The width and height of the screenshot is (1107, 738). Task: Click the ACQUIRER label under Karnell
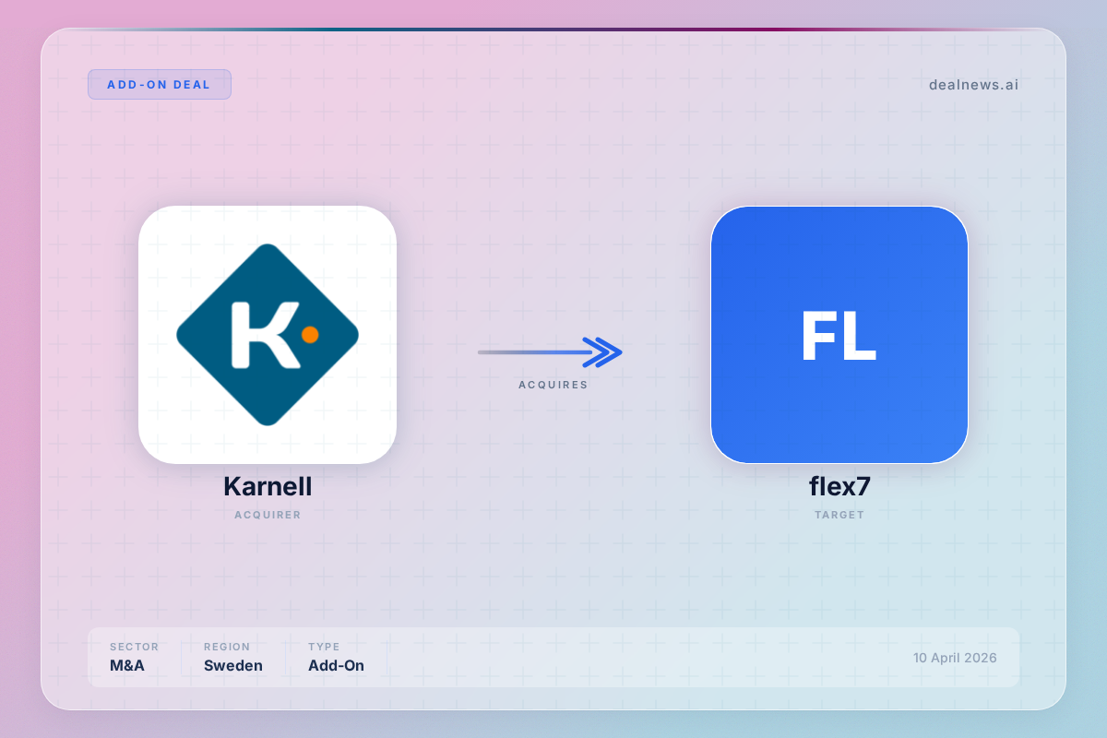tap(268, 515)
